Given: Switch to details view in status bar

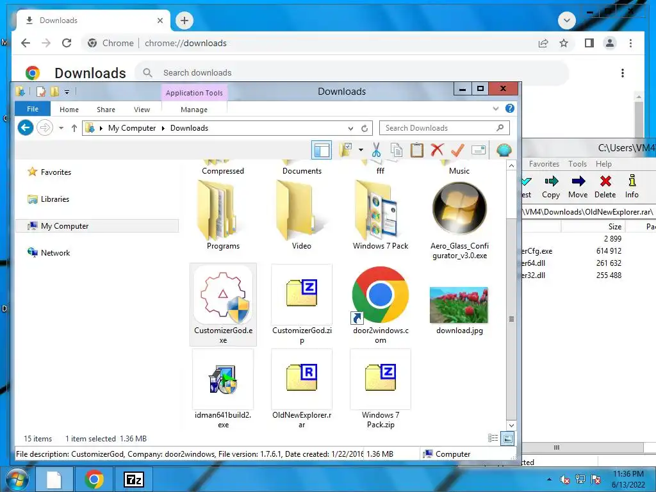Looking at the screenshot, I should pos(493,438).
